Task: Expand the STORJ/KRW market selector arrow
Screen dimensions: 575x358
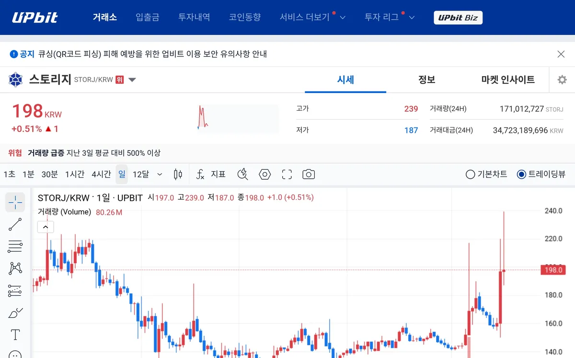Action: click(x=132, y=80)
